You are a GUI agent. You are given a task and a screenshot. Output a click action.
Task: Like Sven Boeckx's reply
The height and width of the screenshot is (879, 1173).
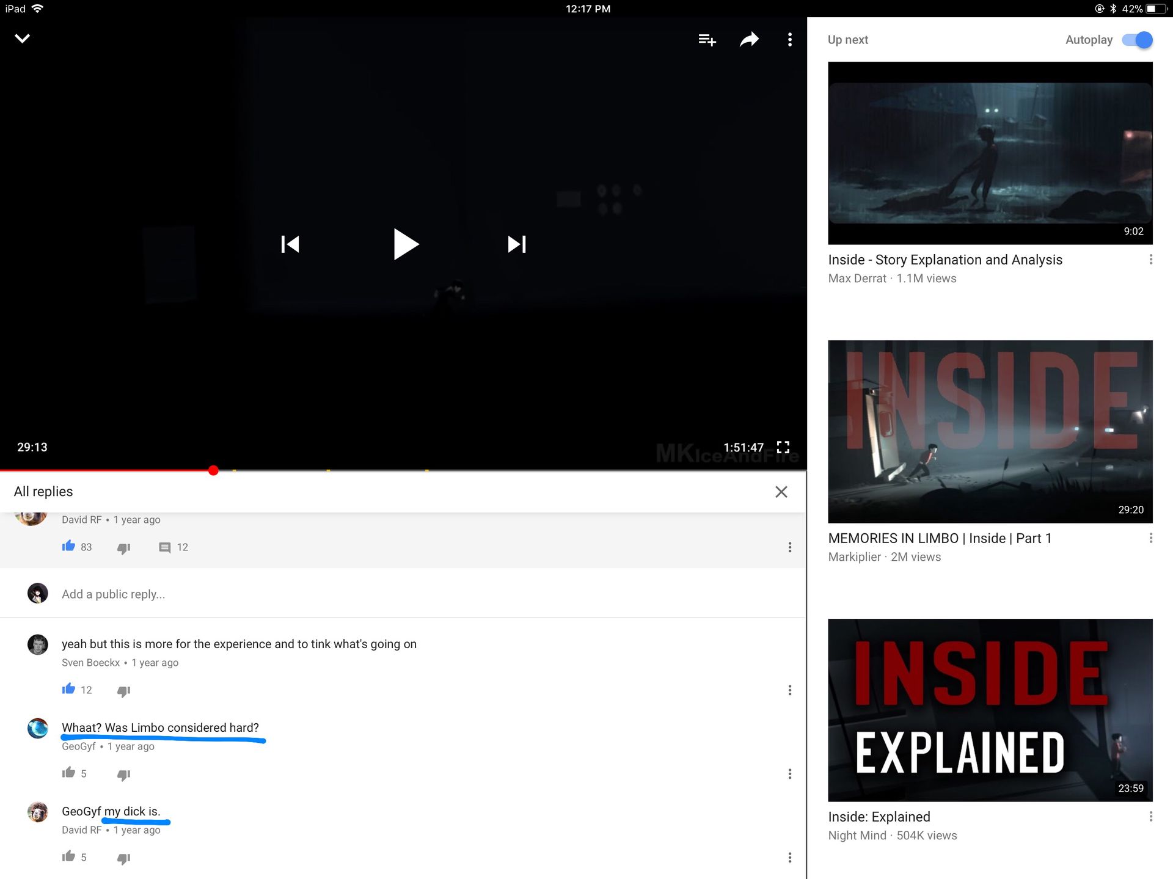tap(68, 689)
